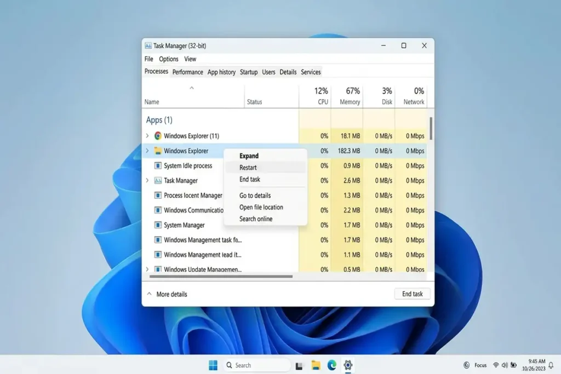Viewport: 561px width, 374px height.
Task: Expand the Windows Explorer (11) process group
Action: pyautogui.click(x=147, y=136)
